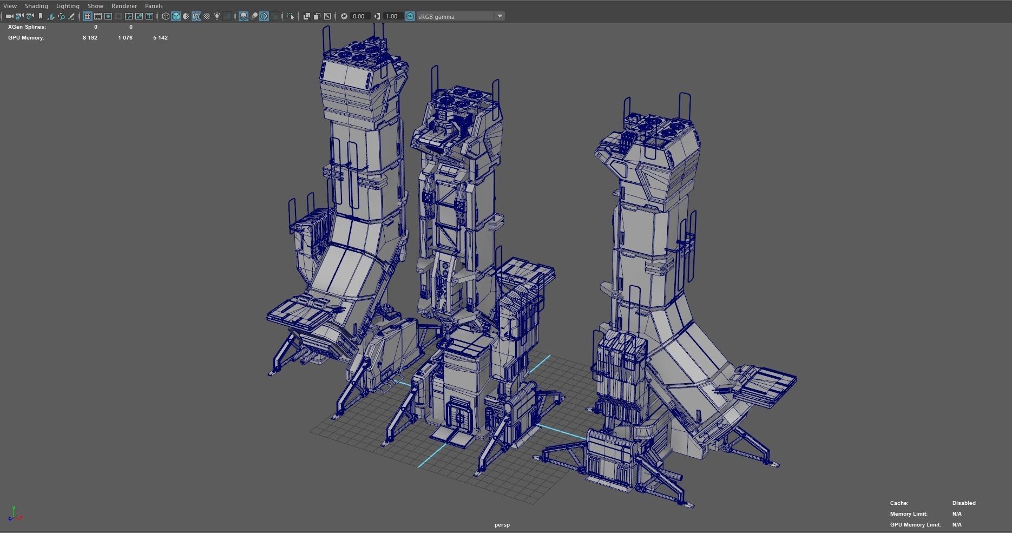Open Camera Attributes from the toolbar
The image size is (1012, 533).
pyautogui.click(x=30, y=16)
